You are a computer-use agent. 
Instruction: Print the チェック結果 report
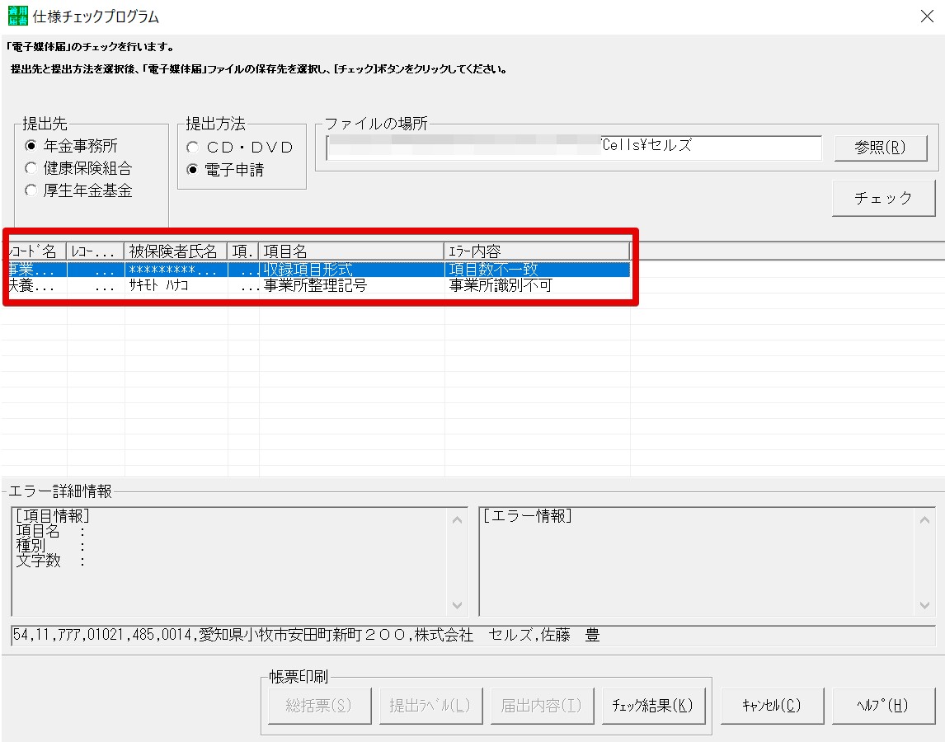(653, 705)
